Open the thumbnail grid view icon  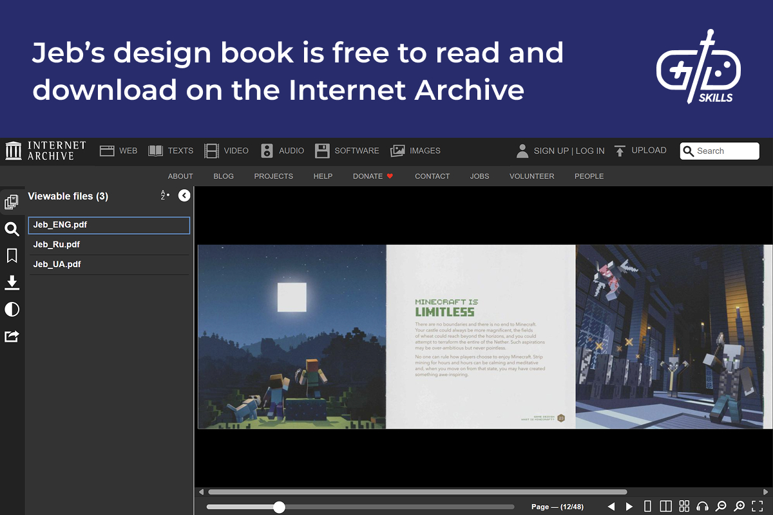coord(685,506)
